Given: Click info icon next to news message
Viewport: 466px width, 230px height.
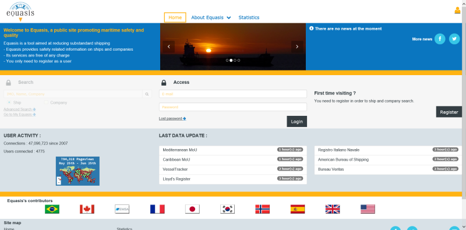Looking at the screenshot, I should click(x=312, y=29).
